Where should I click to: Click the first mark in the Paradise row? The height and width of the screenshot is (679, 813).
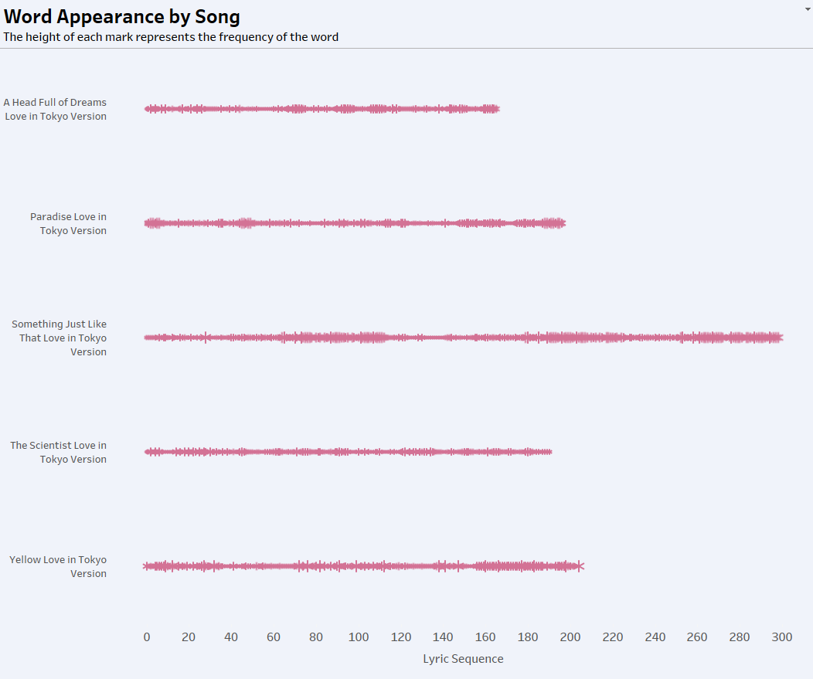pos(148,223)
